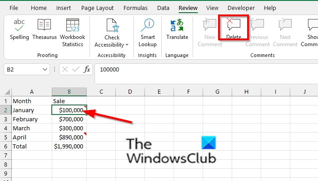The height and width of the screenshot is (181, 318).
Task: Show Workbook Statistics
Action: pos(73,33)
